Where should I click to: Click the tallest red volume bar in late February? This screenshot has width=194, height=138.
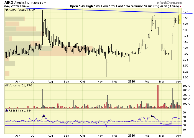(x=158, y=97)
